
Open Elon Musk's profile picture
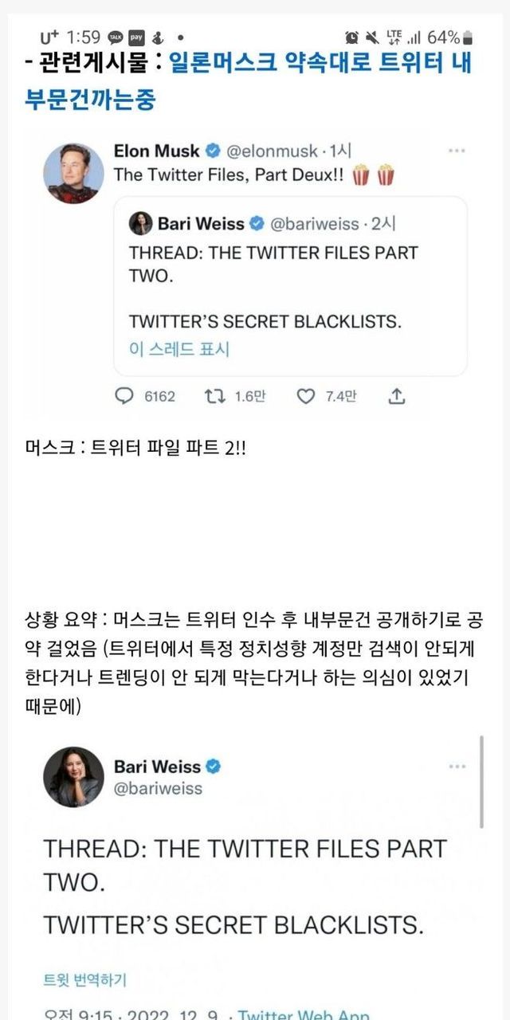click(x=73, y=174)
